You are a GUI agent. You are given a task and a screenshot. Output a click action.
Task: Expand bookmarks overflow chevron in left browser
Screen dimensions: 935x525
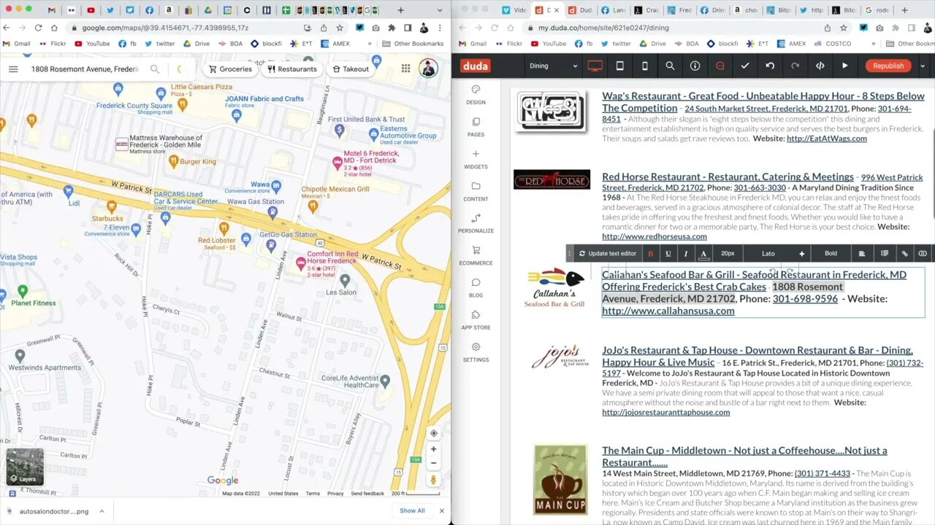pos(370,44)
